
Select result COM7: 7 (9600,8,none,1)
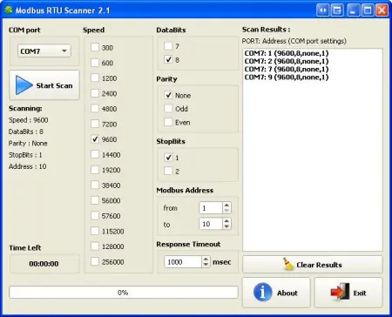point(287,69)
